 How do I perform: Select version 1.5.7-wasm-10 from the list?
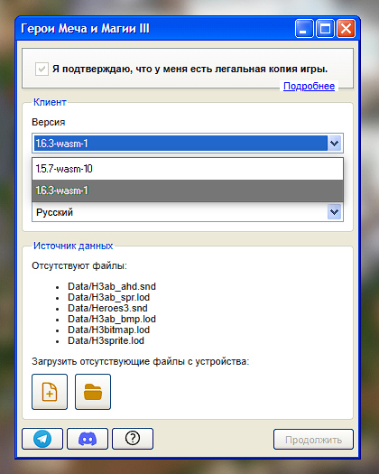pos(188,169)
